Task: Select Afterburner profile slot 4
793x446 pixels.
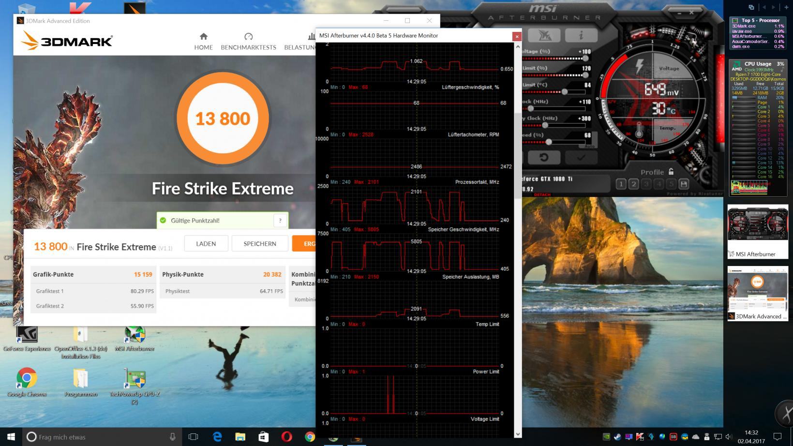Action: click(x=658, y=184)
